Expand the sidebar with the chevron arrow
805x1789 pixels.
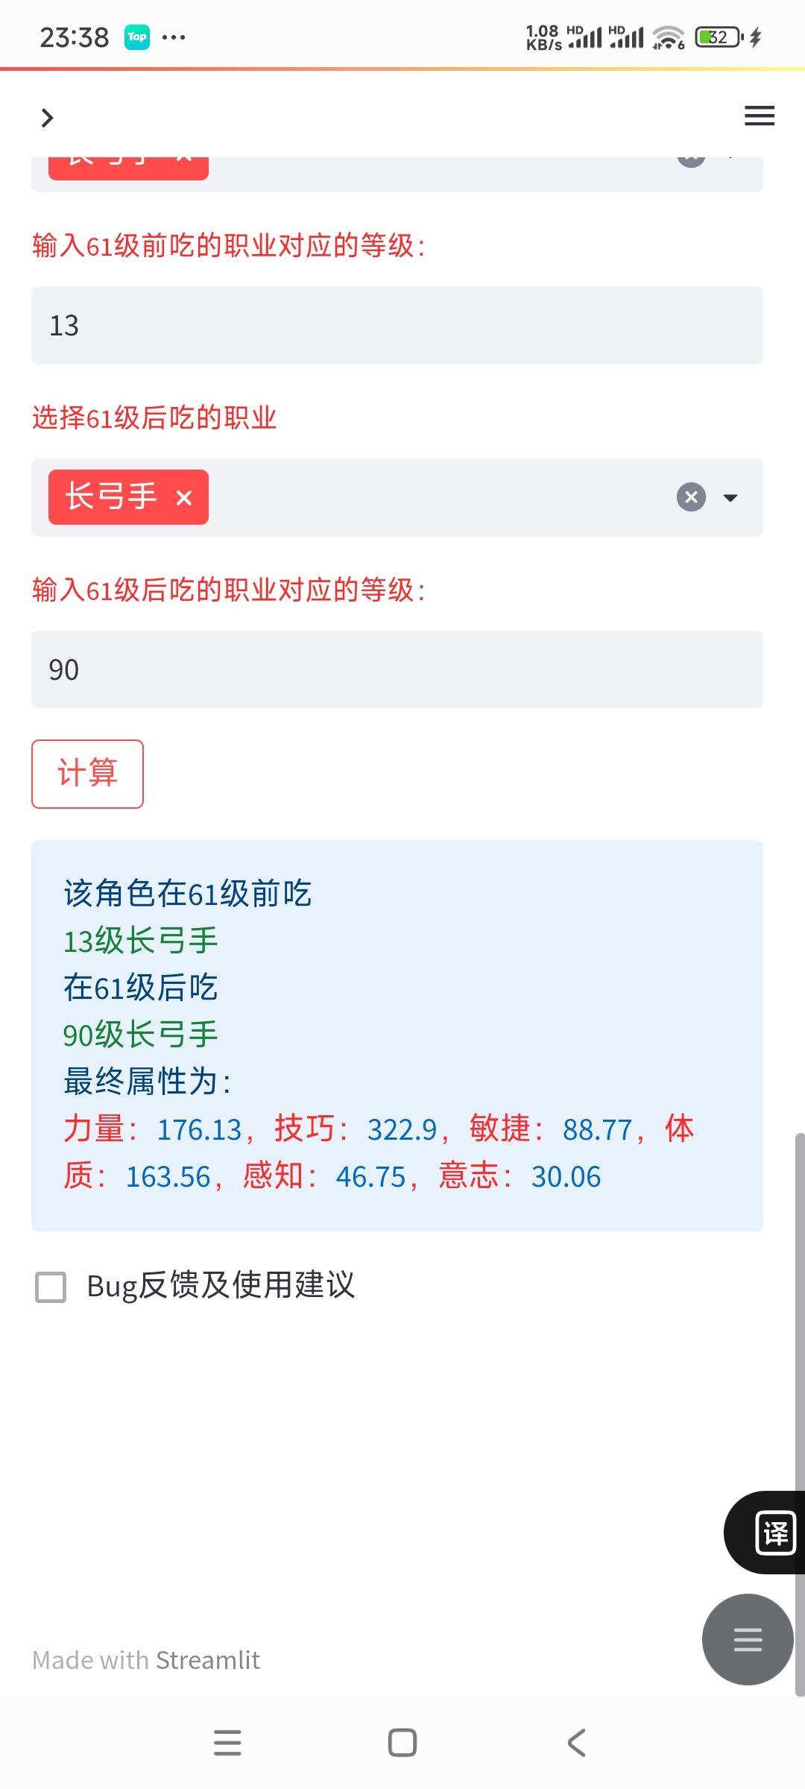[x=47, y=118]
